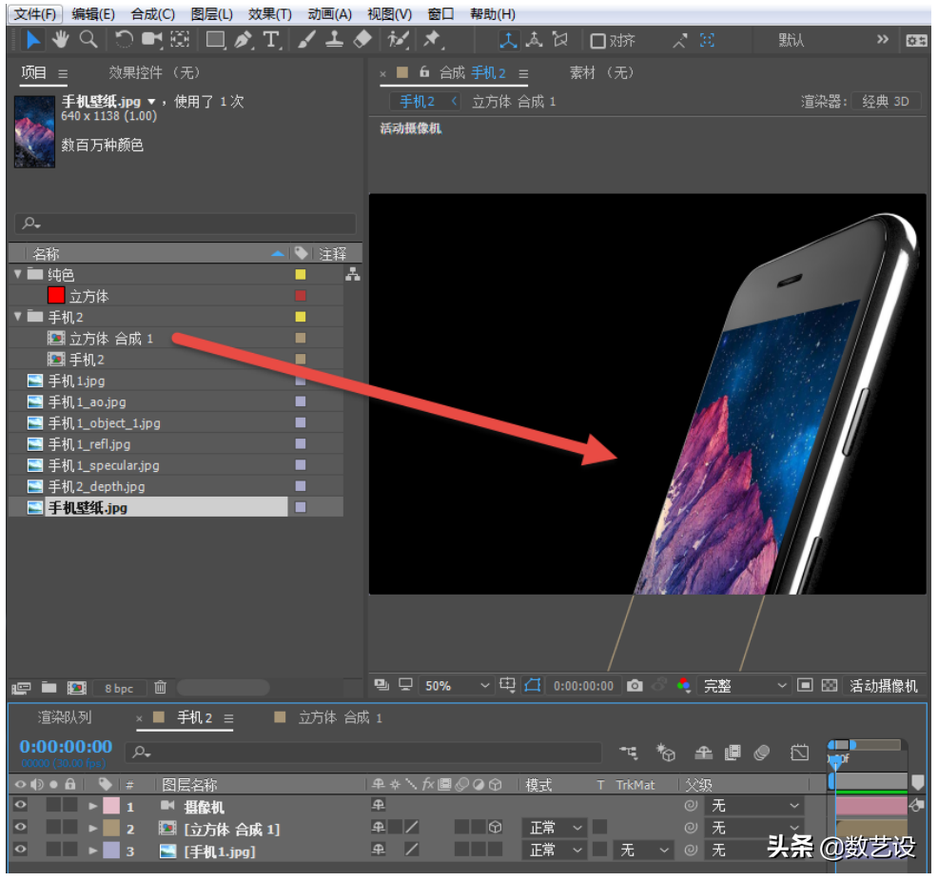Open the 动画(A) menu

(329, 13)
